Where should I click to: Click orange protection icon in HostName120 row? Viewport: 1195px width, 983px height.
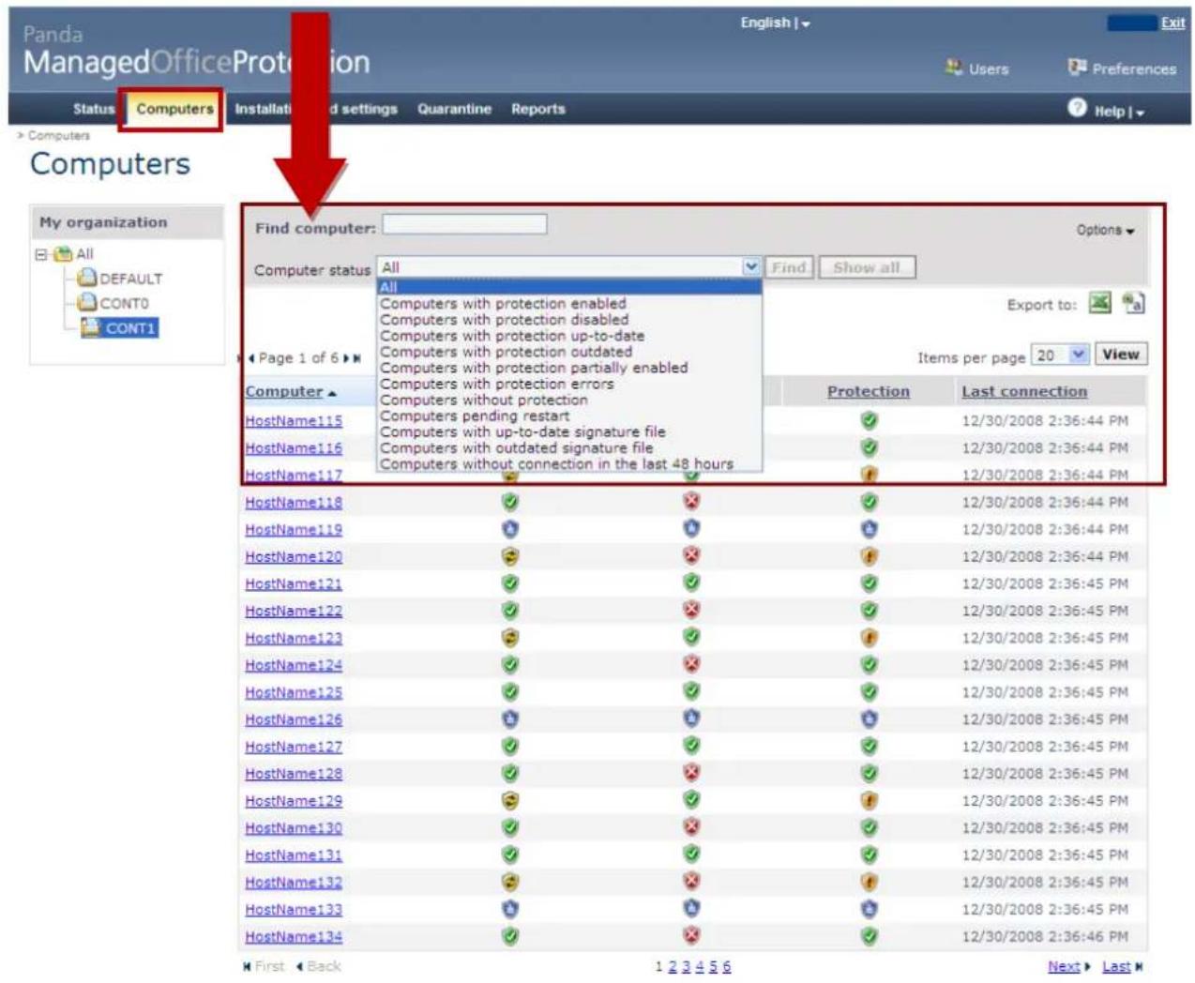(x=870, y=556)
